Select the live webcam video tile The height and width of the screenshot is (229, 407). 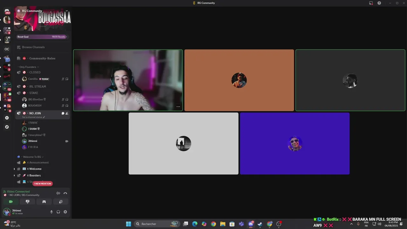(128, 80)
